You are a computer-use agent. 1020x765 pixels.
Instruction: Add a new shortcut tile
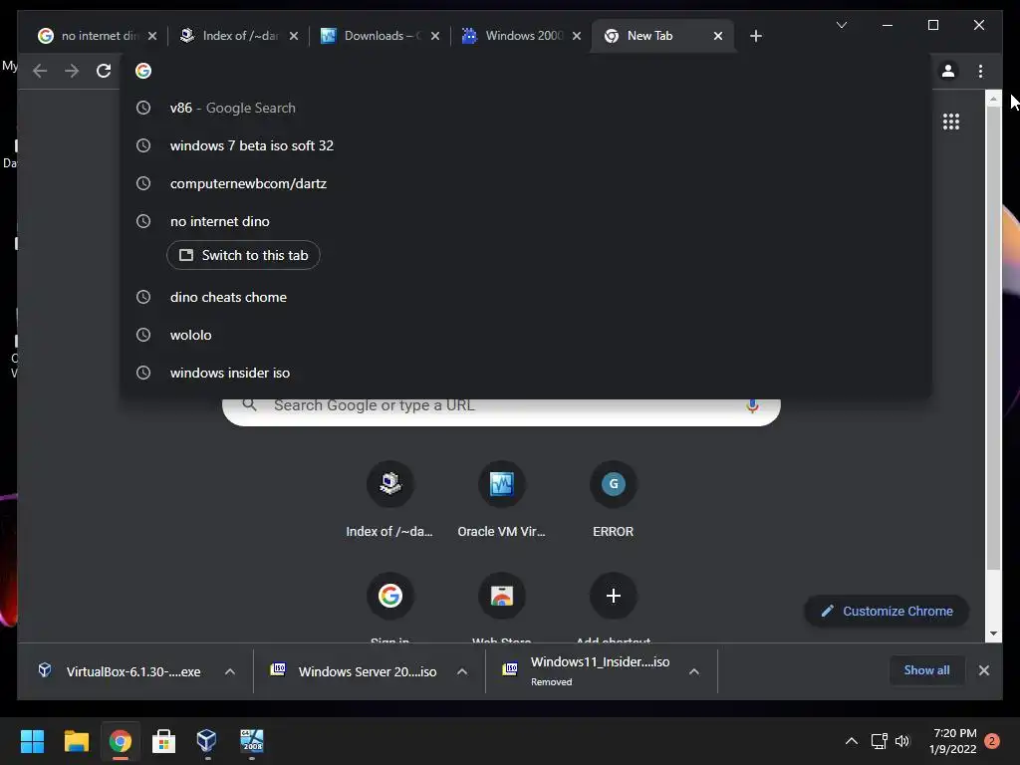[614, 607]
